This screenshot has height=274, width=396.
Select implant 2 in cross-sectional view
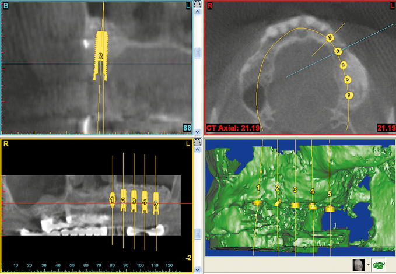[101, 55]
